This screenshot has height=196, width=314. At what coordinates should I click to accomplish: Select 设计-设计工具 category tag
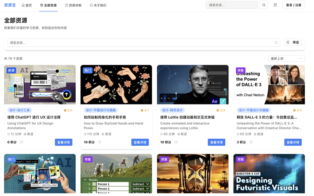[20, 110]
